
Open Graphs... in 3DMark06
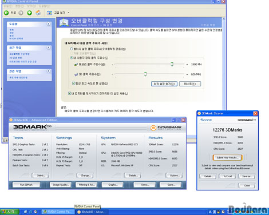113,185
